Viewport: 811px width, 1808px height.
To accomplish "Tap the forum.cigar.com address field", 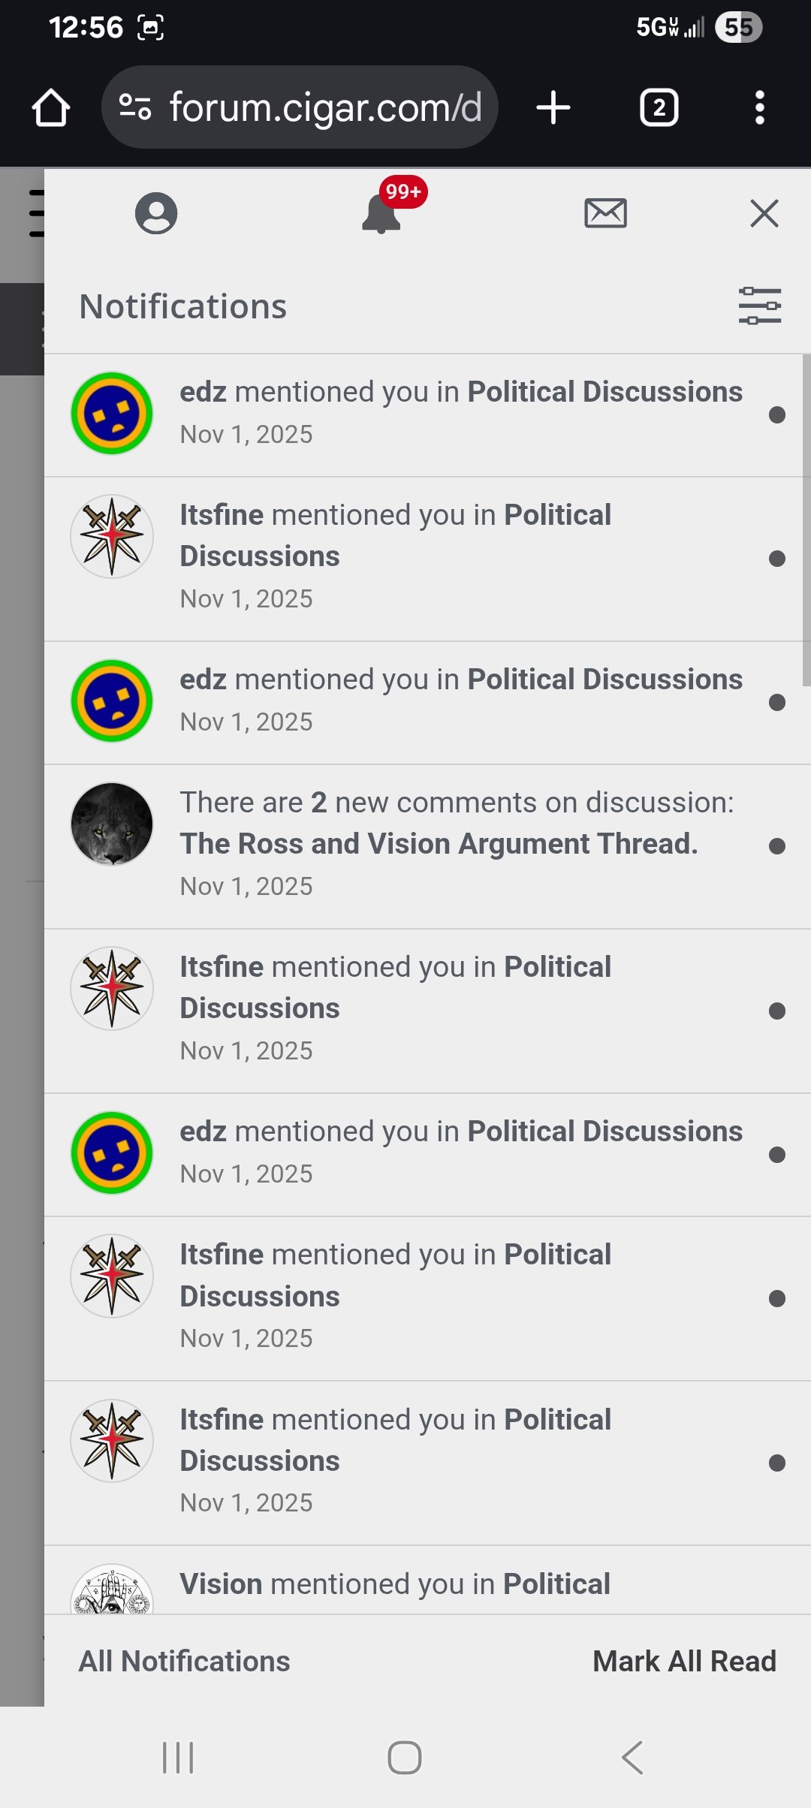I will 324,108.
